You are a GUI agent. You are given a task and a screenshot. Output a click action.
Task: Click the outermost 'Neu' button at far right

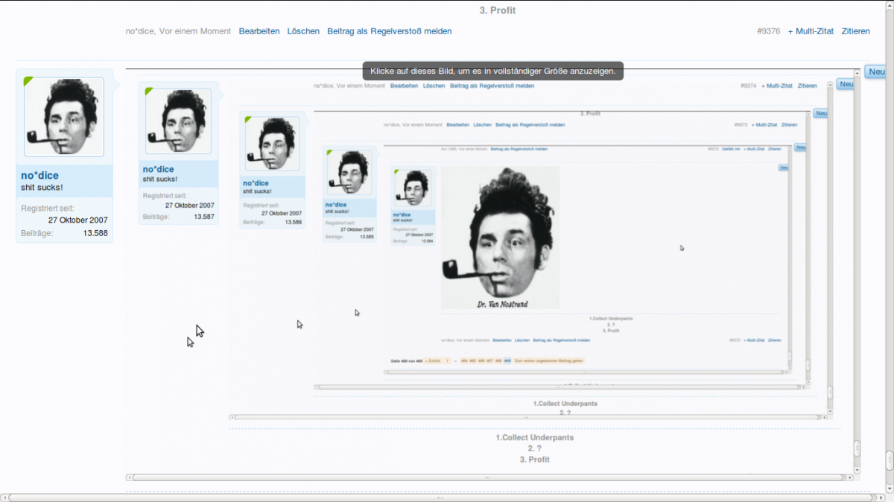[876, 72]
